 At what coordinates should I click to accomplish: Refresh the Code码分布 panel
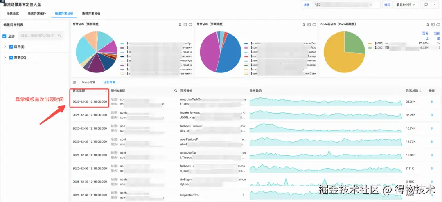tap(438, 25)
